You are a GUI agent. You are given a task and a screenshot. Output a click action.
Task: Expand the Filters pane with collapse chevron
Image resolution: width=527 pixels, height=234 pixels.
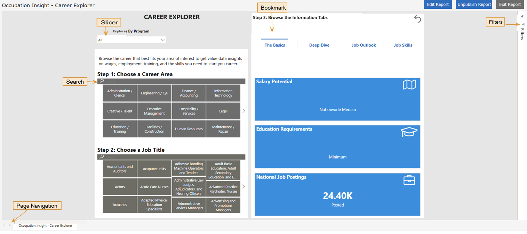click(522, 16)
